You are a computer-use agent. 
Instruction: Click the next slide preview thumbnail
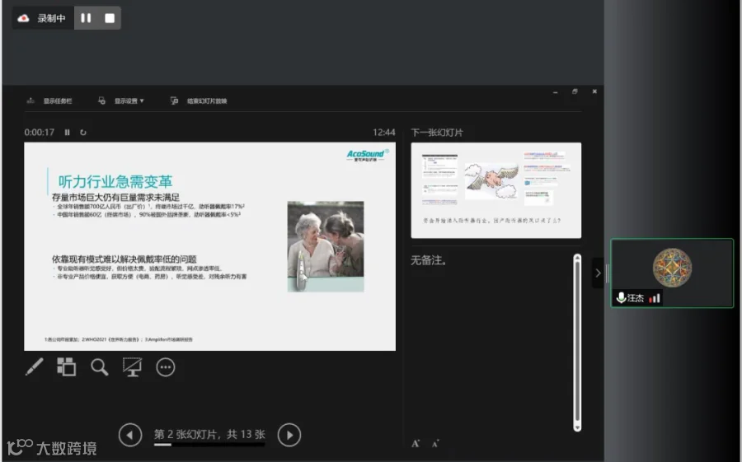coord(496,190)
